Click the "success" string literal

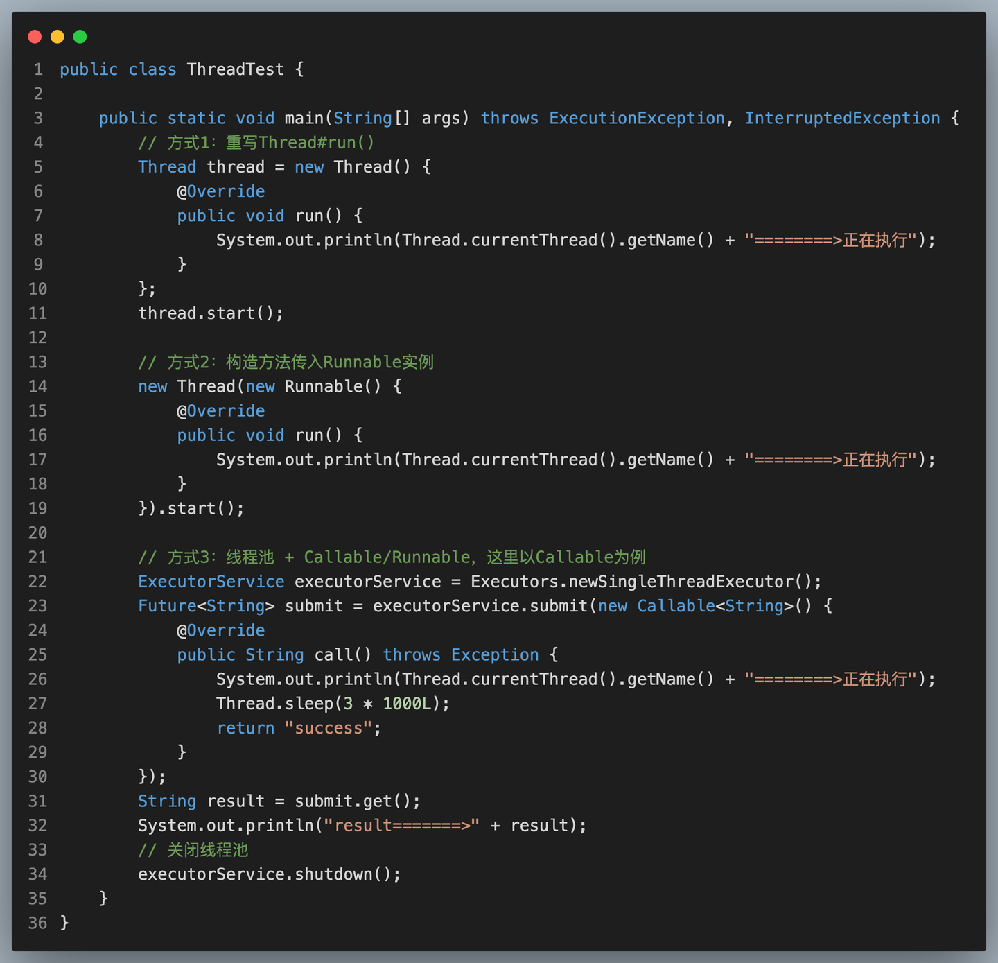329,728
